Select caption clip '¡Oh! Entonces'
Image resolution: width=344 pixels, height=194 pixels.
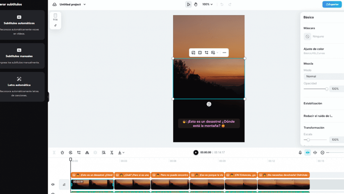point(241,175)
